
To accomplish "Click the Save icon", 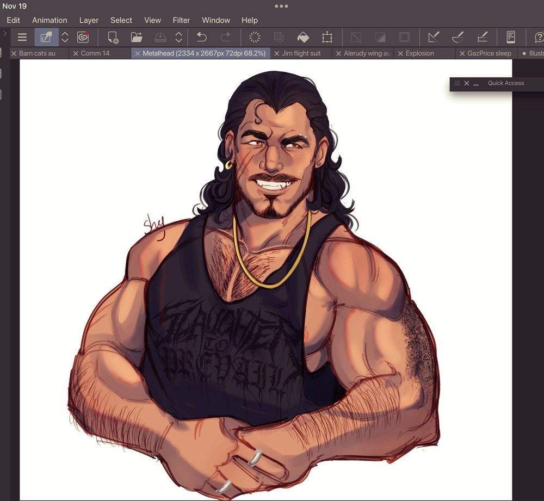I will 160,37.
